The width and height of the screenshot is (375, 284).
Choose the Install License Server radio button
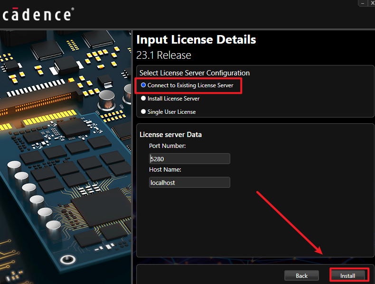click(x=143, y=98)
